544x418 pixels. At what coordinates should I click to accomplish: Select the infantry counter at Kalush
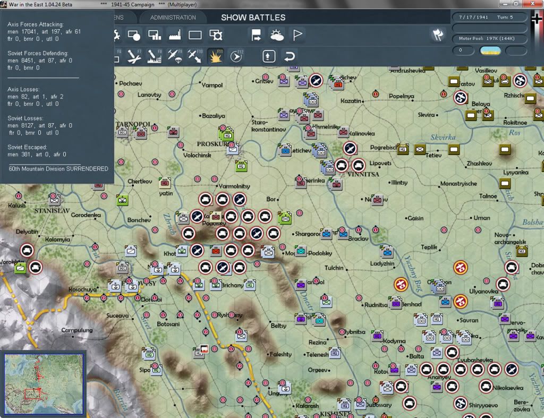point(54,199)
